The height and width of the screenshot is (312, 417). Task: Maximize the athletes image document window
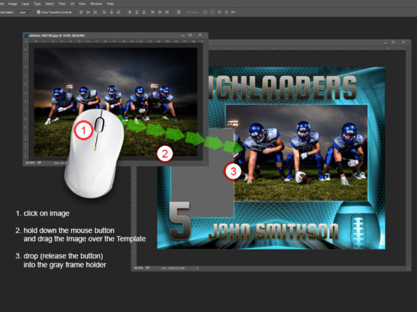[x=191, y=35]
